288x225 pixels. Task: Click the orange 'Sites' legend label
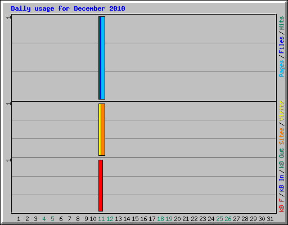point(281,136)
